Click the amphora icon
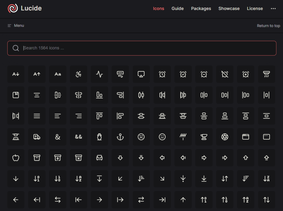 pyautogui.click(x=99, y=137)
